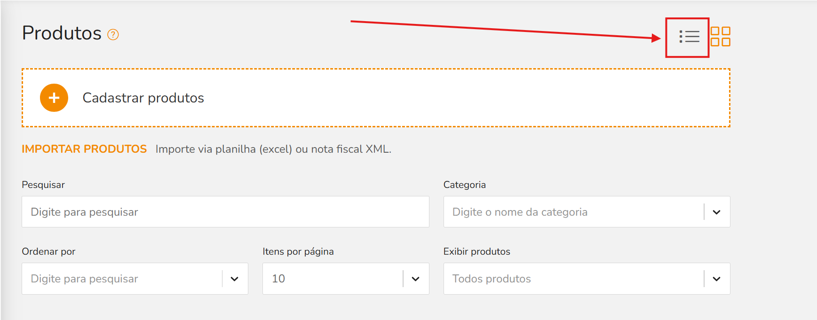Viewport: 817px width, 320px height.
Task: Click the Produtos page heading
Action: [x=62, y=33]
